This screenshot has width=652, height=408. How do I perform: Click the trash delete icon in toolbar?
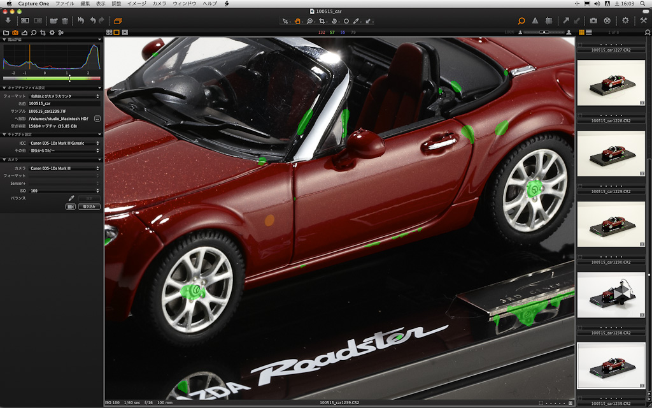(x=65, y=20)
